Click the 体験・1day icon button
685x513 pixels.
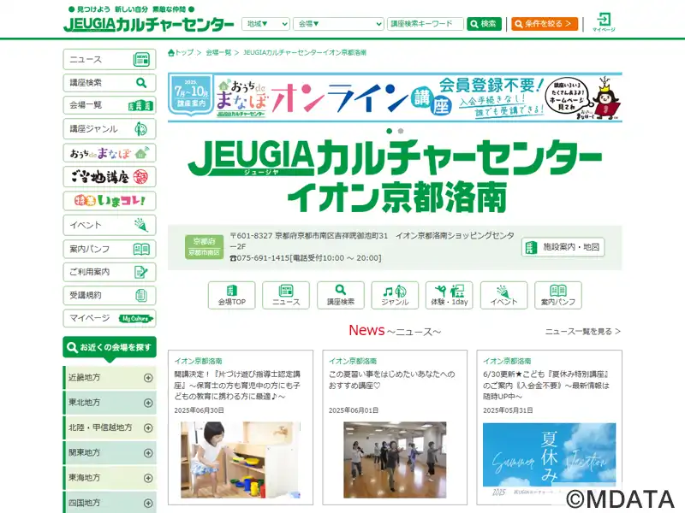pos(449,295)
